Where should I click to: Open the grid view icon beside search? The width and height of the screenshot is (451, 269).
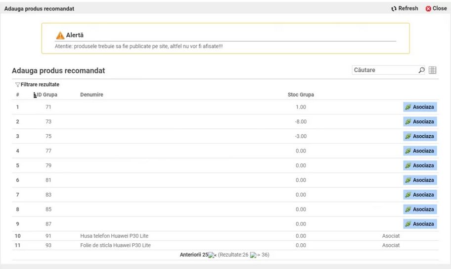point(432,70)
